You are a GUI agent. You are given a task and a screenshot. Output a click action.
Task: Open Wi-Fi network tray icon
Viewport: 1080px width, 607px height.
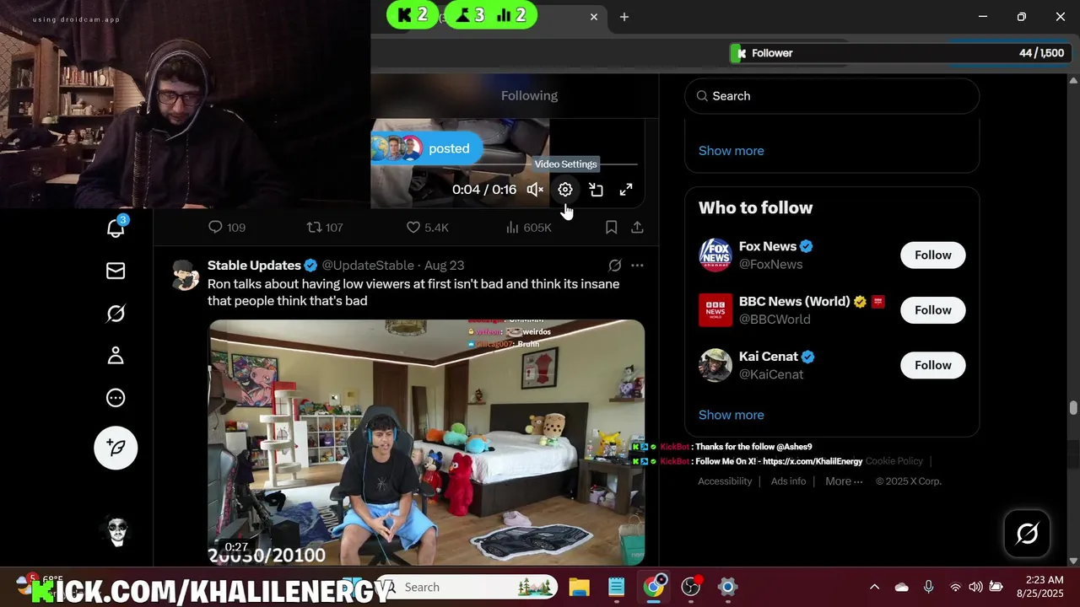point(955,587)
